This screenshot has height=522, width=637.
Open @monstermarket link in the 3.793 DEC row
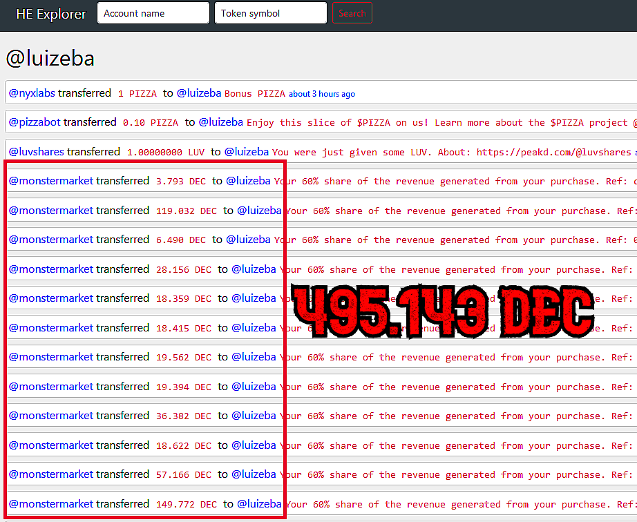[x=51, y=181]
